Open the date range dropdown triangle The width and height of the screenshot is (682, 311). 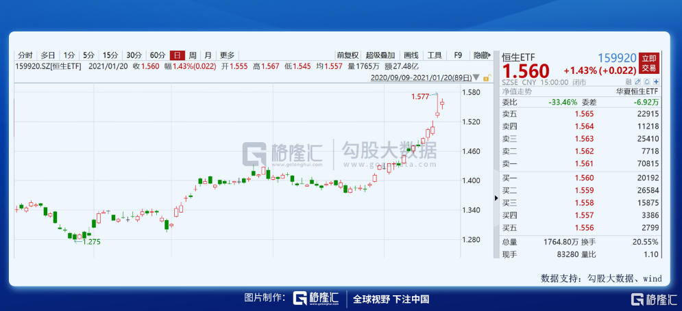pos(476,78)
